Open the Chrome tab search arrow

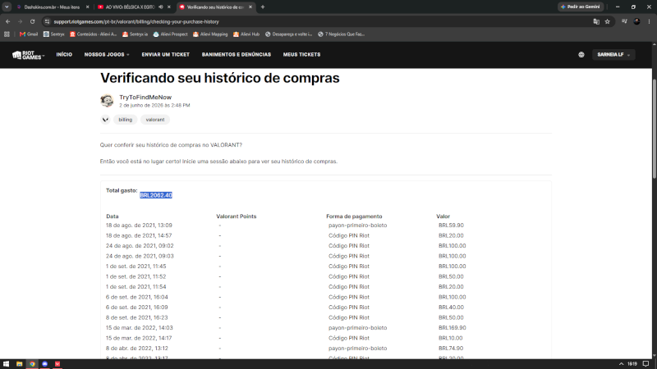click(7, 7)
